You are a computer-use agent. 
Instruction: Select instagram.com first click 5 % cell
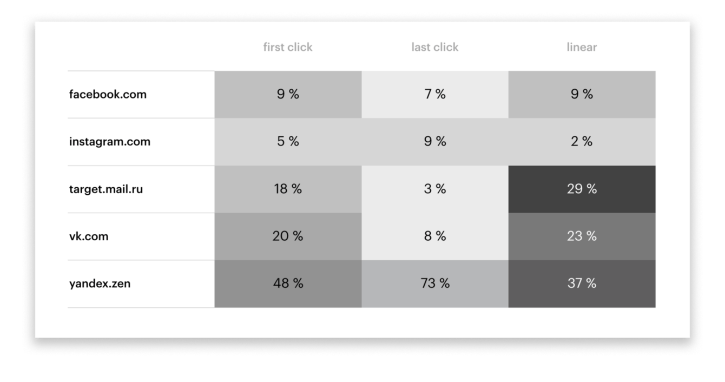point(288,142)
